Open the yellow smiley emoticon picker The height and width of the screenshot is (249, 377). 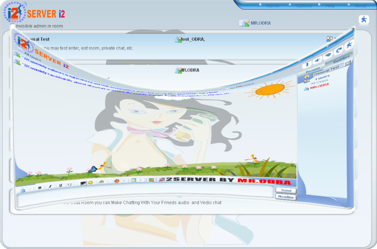[x=90, y=183]
